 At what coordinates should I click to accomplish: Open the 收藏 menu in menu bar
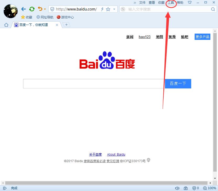pos(161,3)
